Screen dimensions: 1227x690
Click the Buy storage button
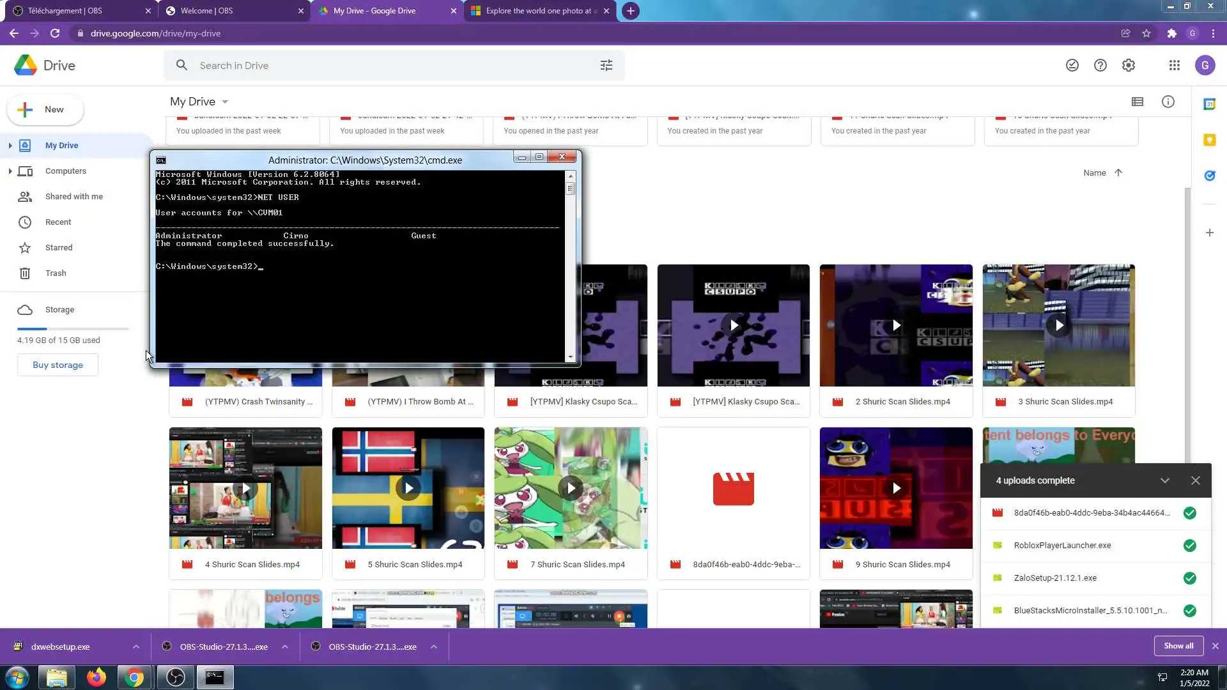58,365
